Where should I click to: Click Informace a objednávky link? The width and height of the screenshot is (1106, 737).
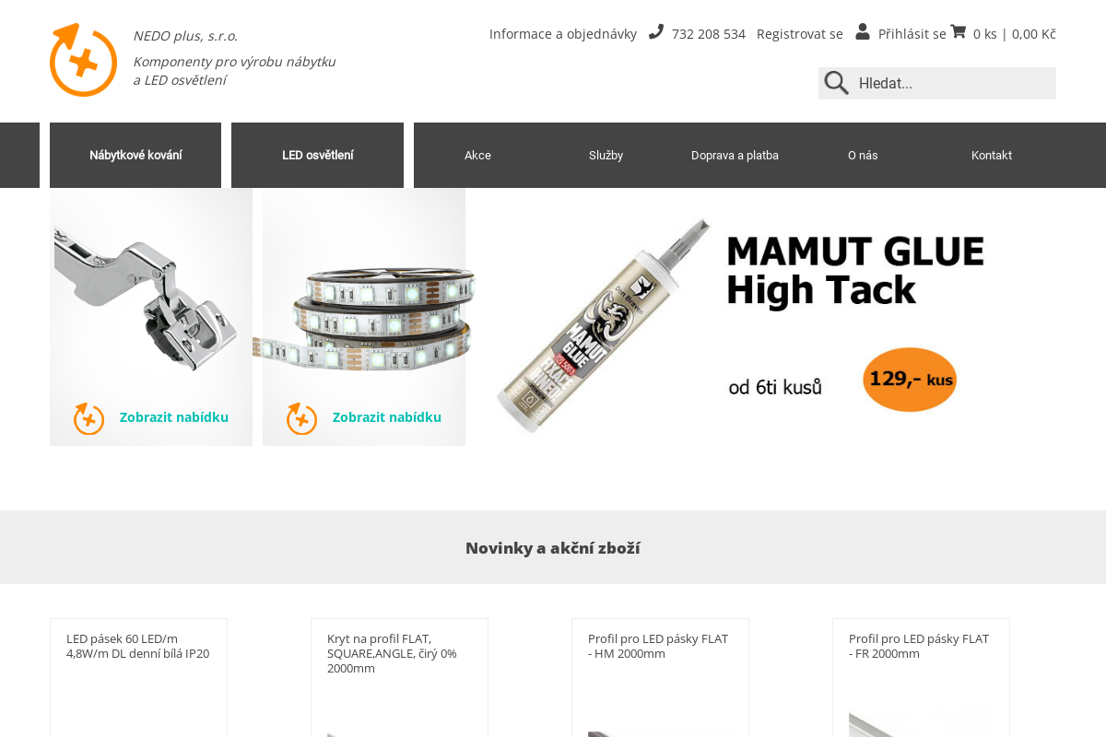(x=563, y=34)
